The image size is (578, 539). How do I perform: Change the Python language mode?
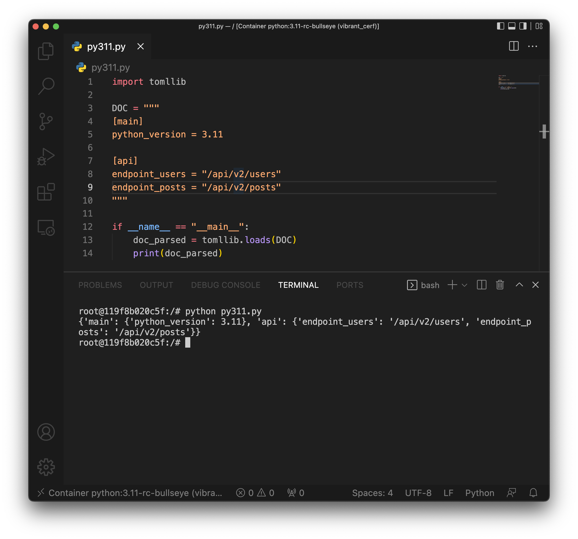coord(480,493)
